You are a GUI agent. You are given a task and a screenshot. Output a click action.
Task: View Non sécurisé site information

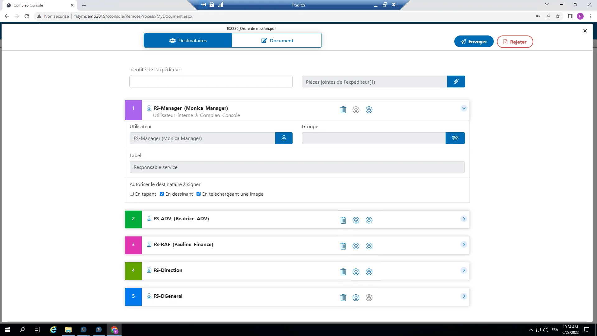[x=53, y=16]
